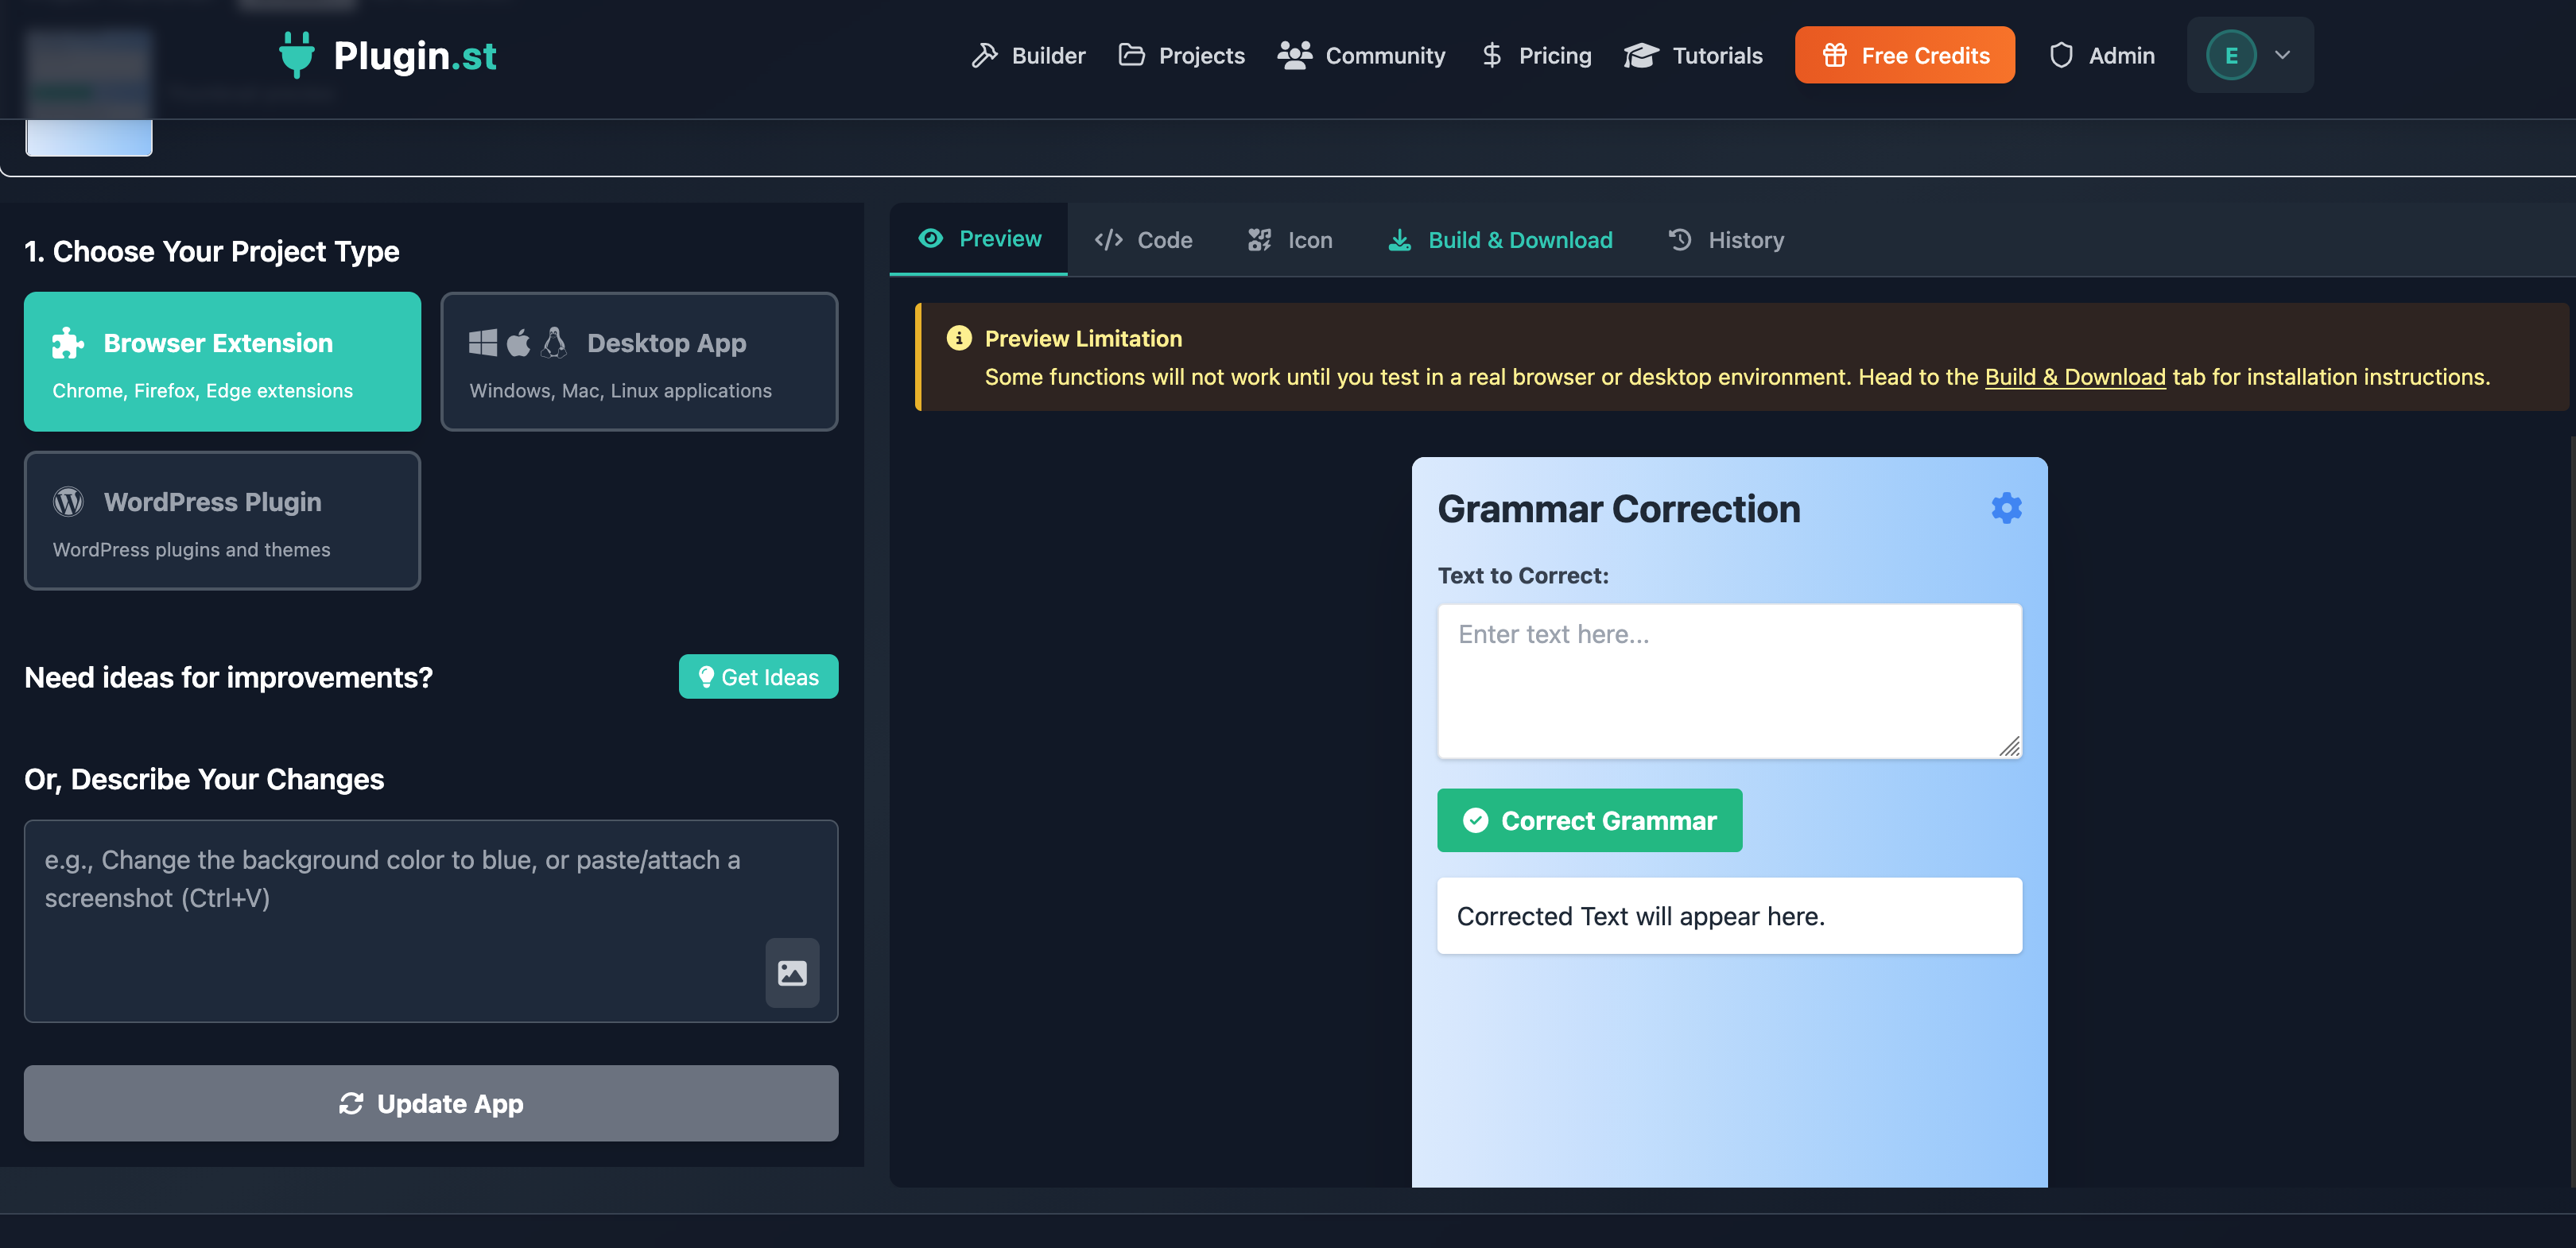The image size is (2576, 1248).
Task: Select Desktop App project type
Action: pos(639,361)
